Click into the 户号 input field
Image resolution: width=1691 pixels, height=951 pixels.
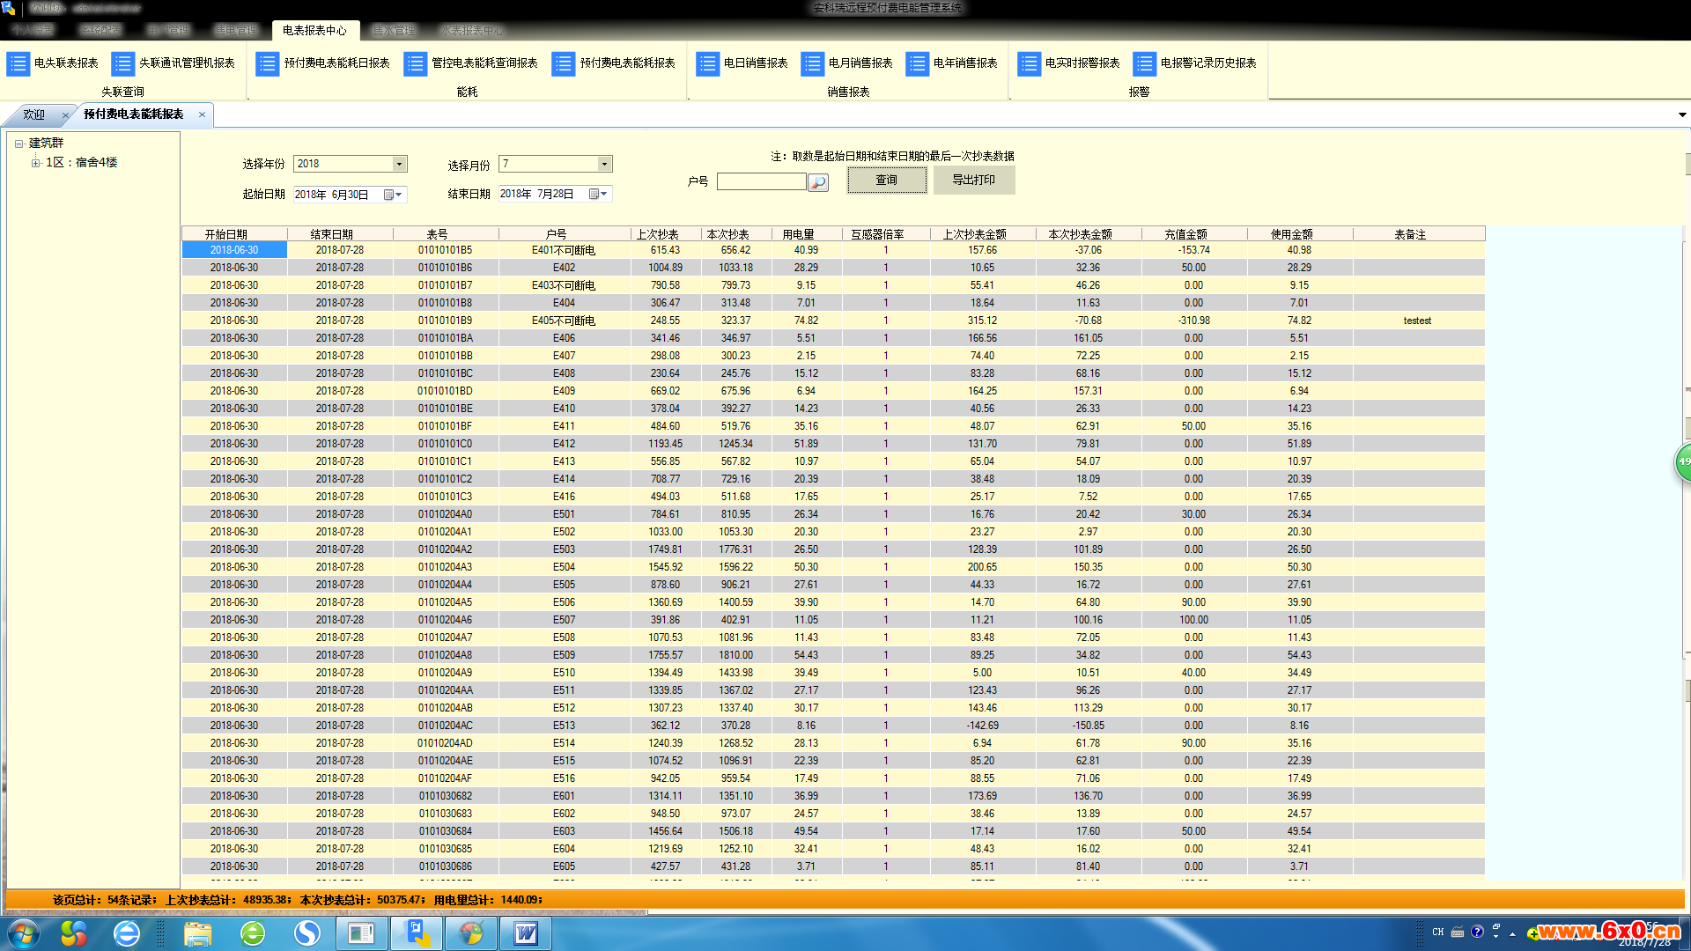[x=761, y=181]
